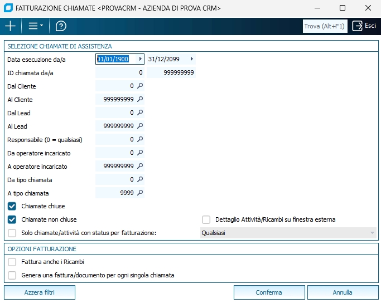Open calendar arrow for start date 01/01/1900
Screen dimensions: 381x308
[x=140, y=59]
